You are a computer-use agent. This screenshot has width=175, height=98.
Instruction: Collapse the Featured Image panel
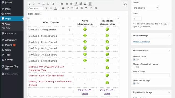(169, 36)
